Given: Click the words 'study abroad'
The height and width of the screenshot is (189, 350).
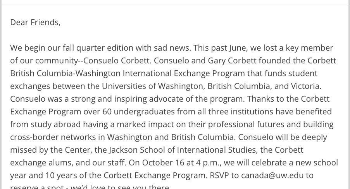Looking at the screenshot, I should pyautogui.click(x=55, y=124).
